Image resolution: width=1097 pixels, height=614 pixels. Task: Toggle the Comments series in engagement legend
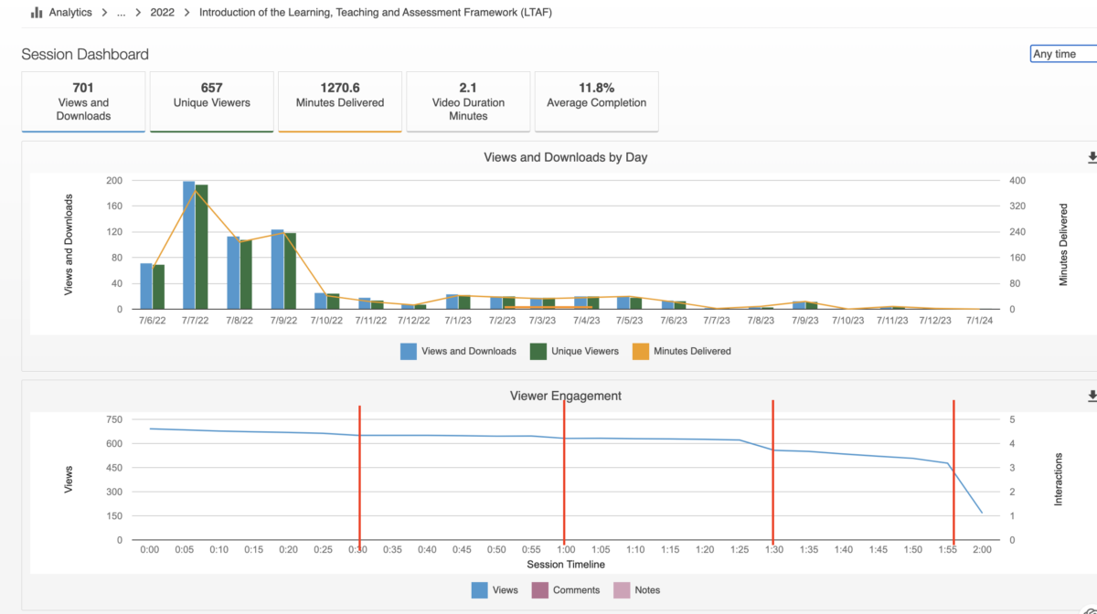point(566,590)
